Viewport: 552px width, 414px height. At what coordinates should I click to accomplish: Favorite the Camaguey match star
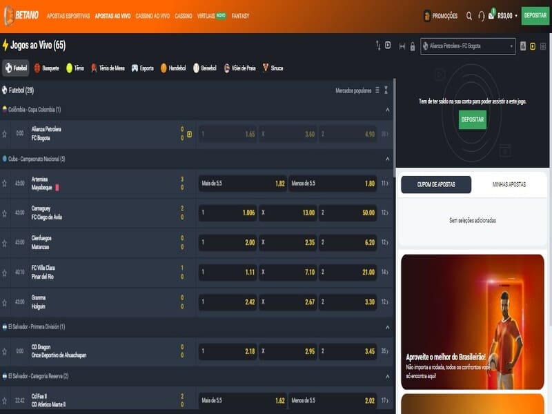(x=5, y=213)
